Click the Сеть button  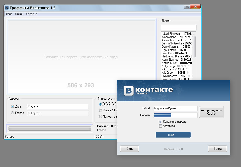click(129, 149)
